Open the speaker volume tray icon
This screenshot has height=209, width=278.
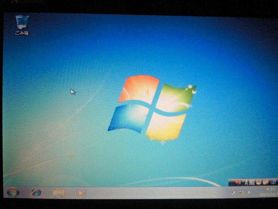[250, 192]
